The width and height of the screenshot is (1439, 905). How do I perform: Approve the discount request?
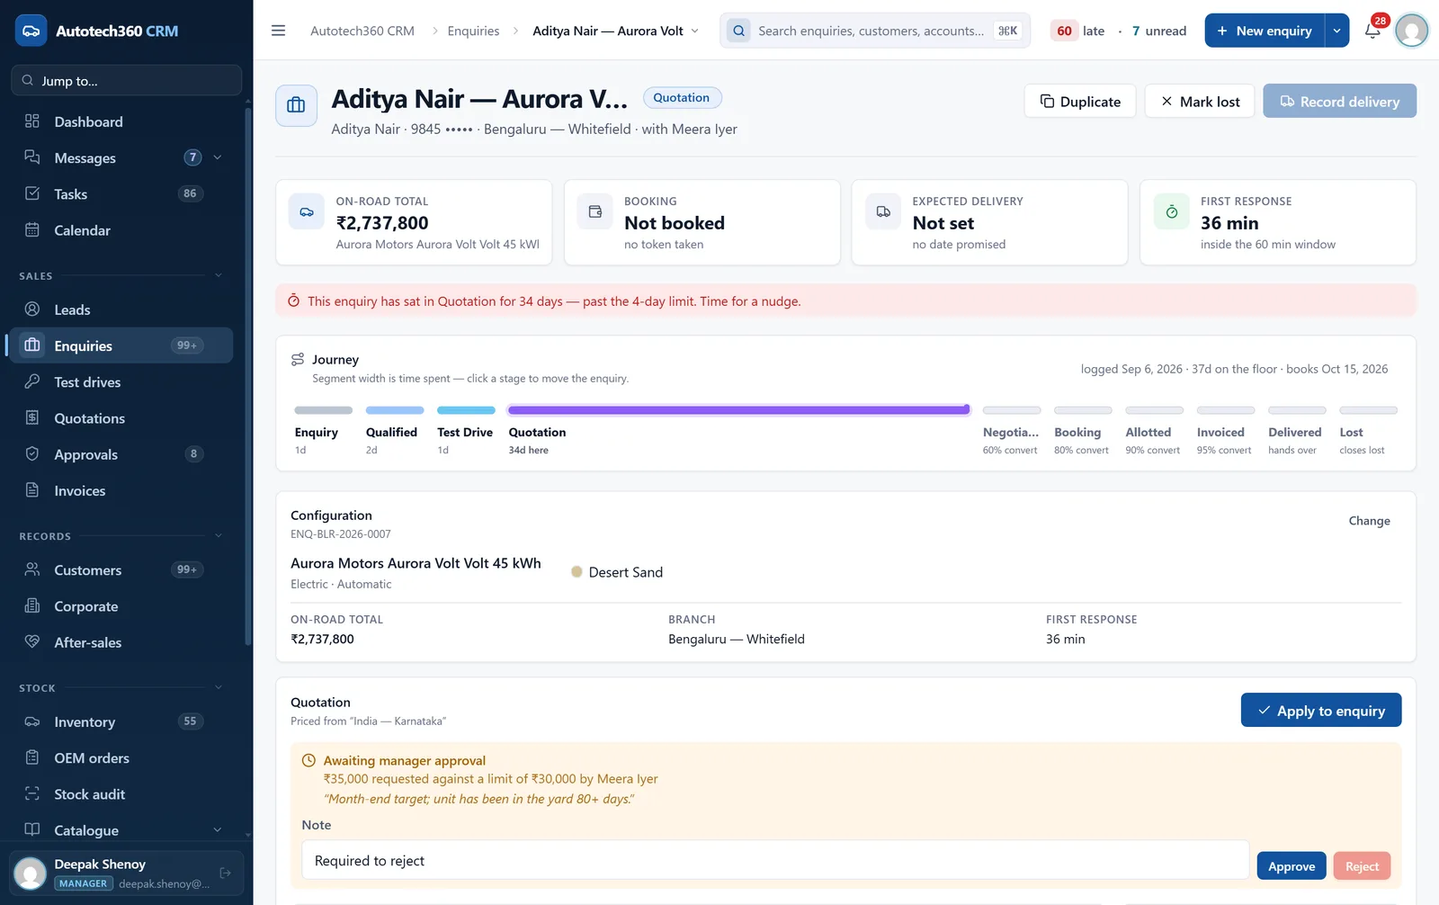click(1292, 865)
